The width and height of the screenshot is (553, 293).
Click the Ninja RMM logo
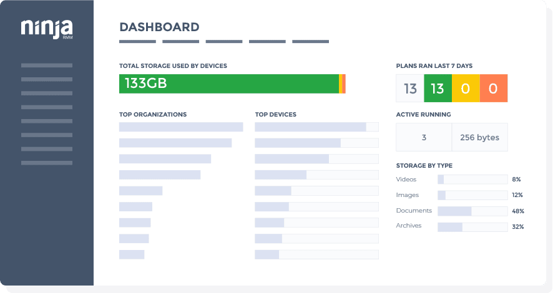tap(47, 29)
